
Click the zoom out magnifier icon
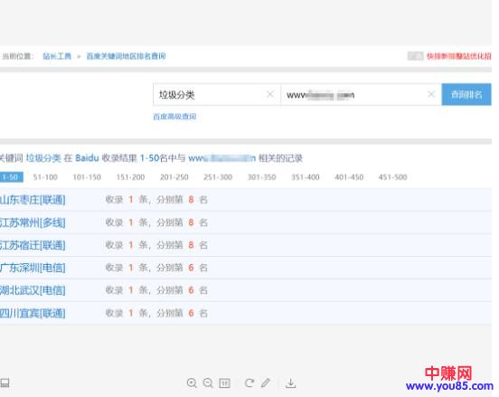[208, 383]
